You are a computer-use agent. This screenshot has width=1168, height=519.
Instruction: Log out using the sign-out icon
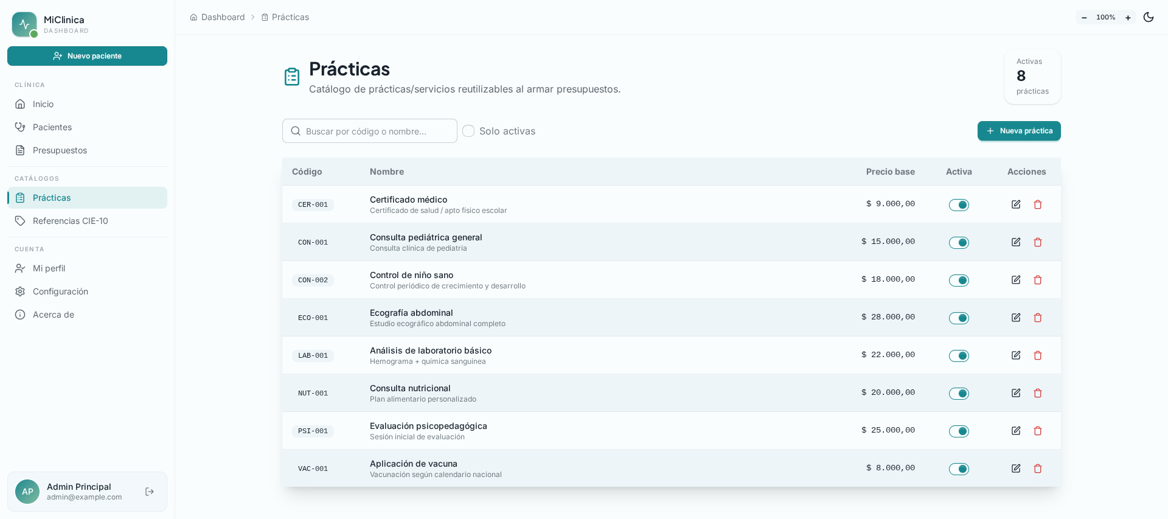tap(150, 492)
